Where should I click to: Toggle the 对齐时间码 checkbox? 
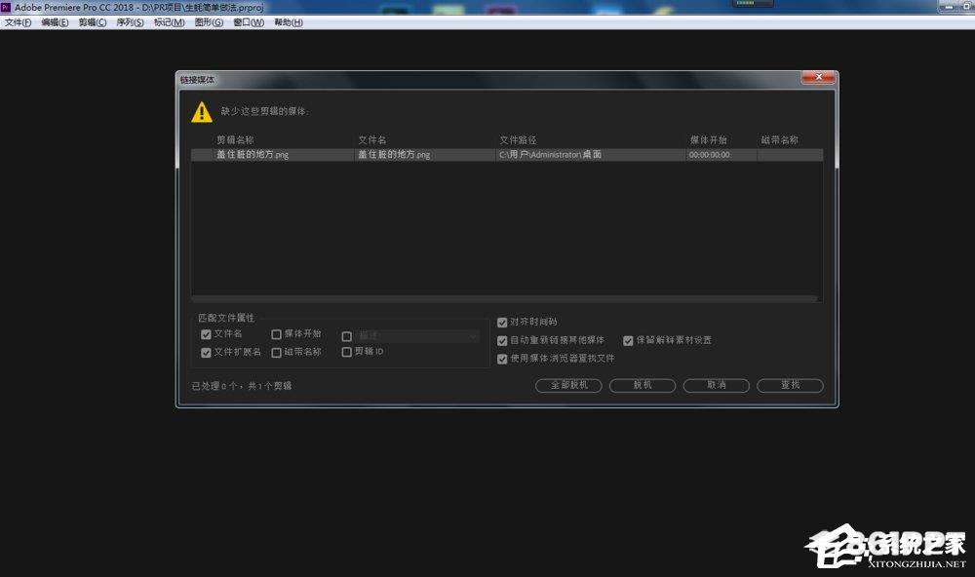[x=502, y=322]
